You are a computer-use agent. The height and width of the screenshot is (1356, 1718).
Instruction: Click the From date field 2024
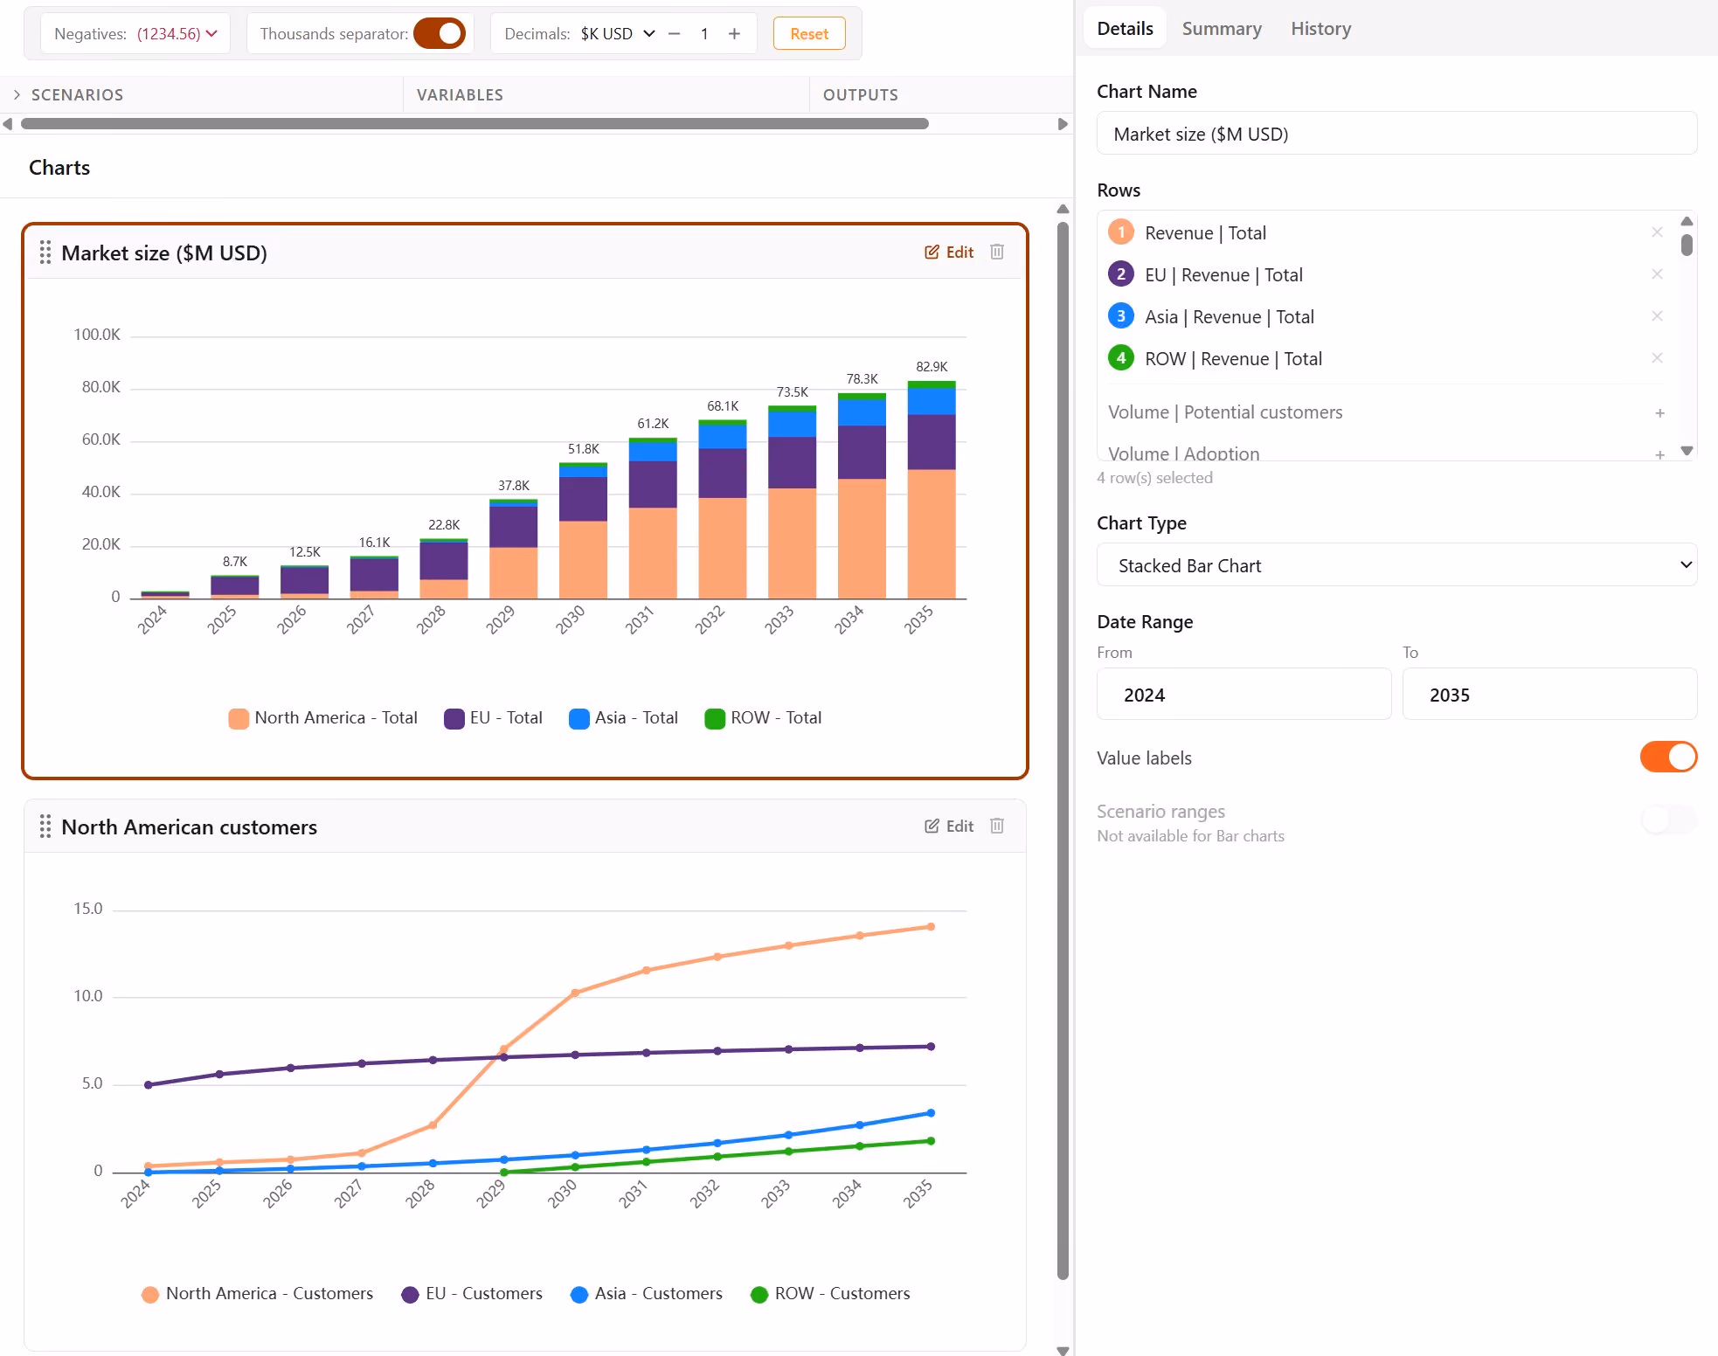point(1243,695)
